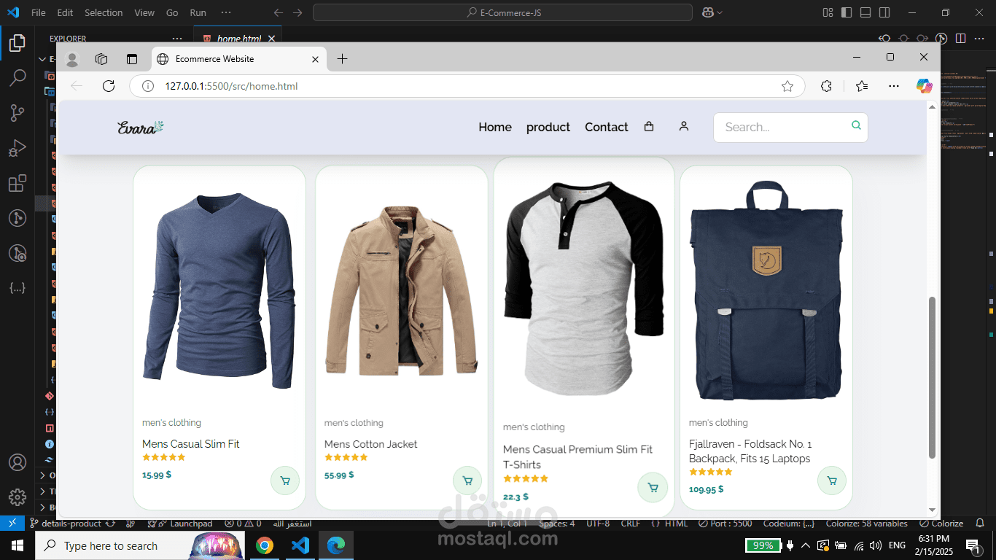Add Fjallraven Backpack to cart
996x560 pixels.
click(x=832, y=481)
